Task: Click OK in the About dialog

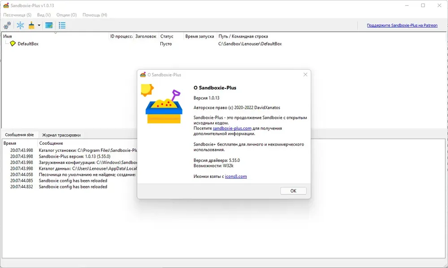Action: click(x=293, y=191)
